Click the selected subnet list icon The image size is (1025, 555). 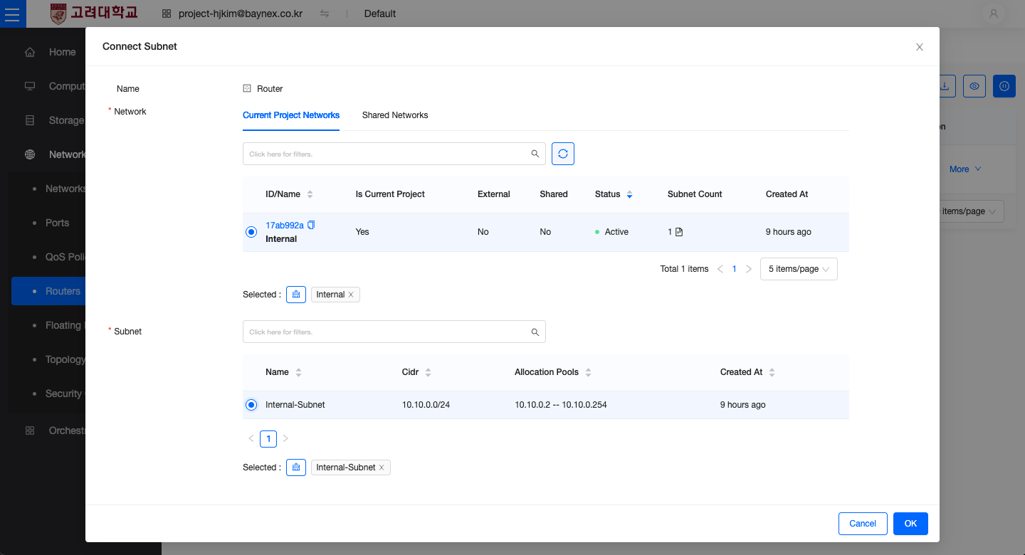tap(296, 467)
